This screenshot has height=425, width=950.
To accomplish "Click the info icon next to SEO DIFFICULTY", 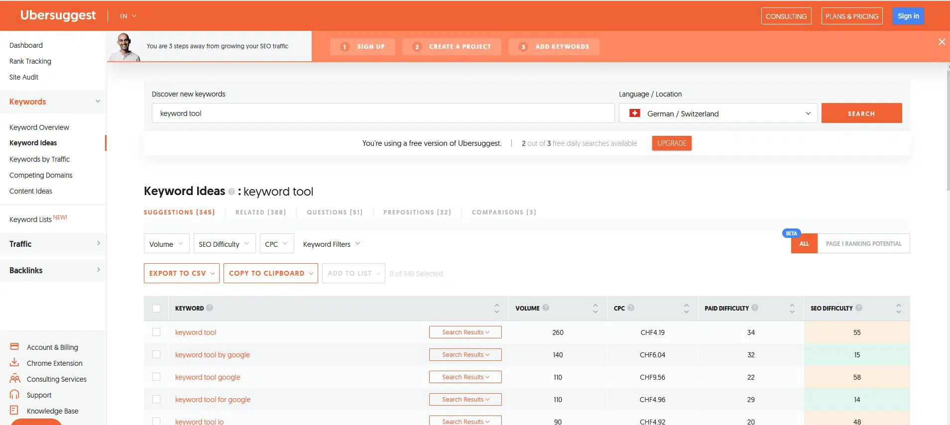I will 859,308.
